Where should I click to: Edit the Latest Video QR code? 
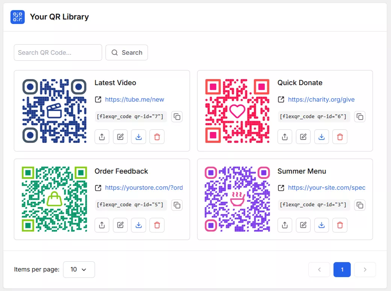120,136
